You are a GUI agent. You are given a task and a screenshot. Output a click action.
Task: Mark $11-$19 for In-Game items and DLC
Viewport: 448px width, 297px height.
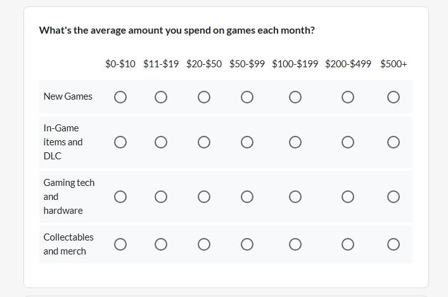click(x=161, y=142)
